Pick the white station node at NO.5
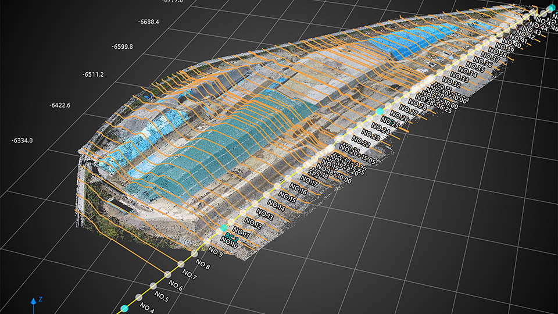 click(x=153, y=285)
